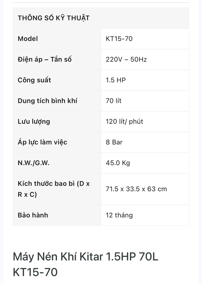The image size is (202, 283).
Task: Click the Áp lực làm việc label
Action: pos(42,142)
